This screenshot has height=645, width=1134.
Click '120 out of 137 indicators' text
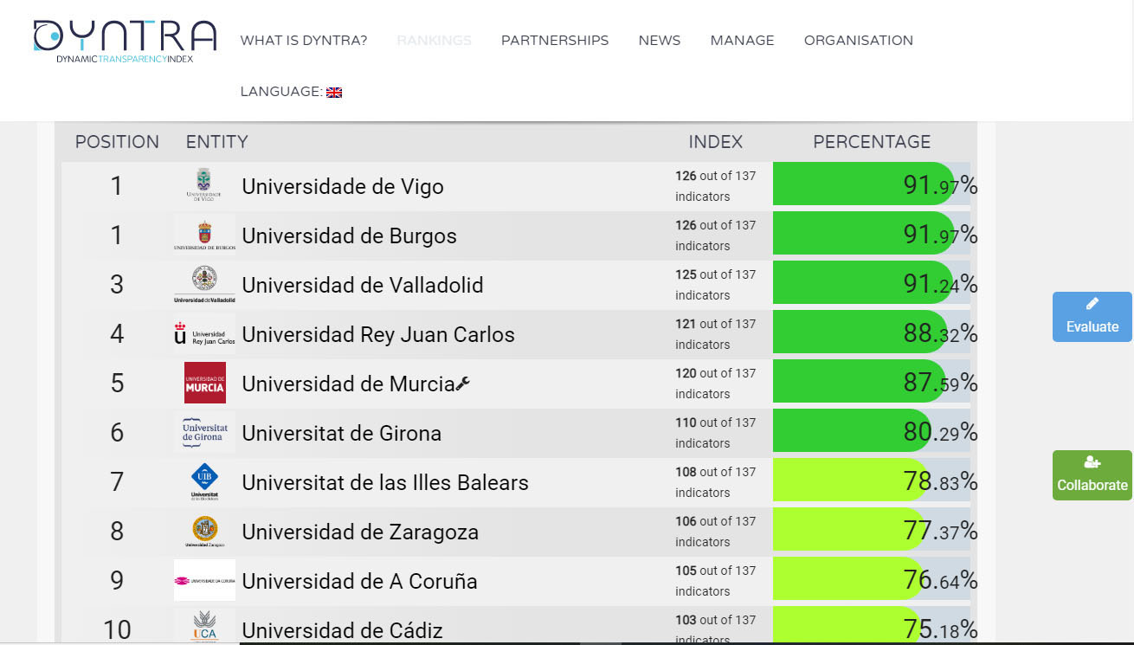716,384
